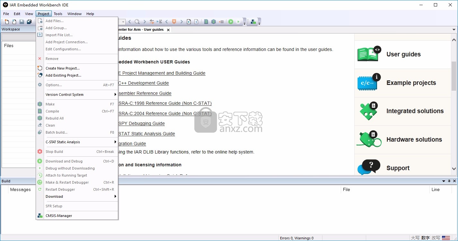Click the Line column header in Build
The height and width of the screenshot is (241, 458).
tap(436, 189)
